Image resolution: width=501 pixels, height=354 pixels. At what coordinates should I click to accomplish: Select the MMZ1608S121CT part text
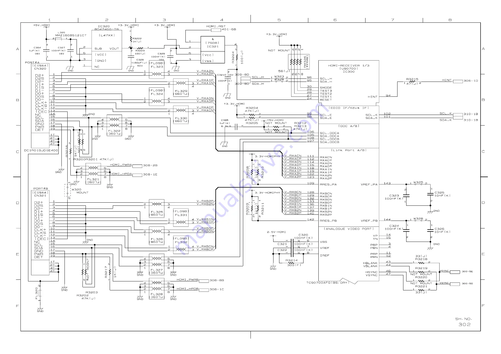point(71,35)
